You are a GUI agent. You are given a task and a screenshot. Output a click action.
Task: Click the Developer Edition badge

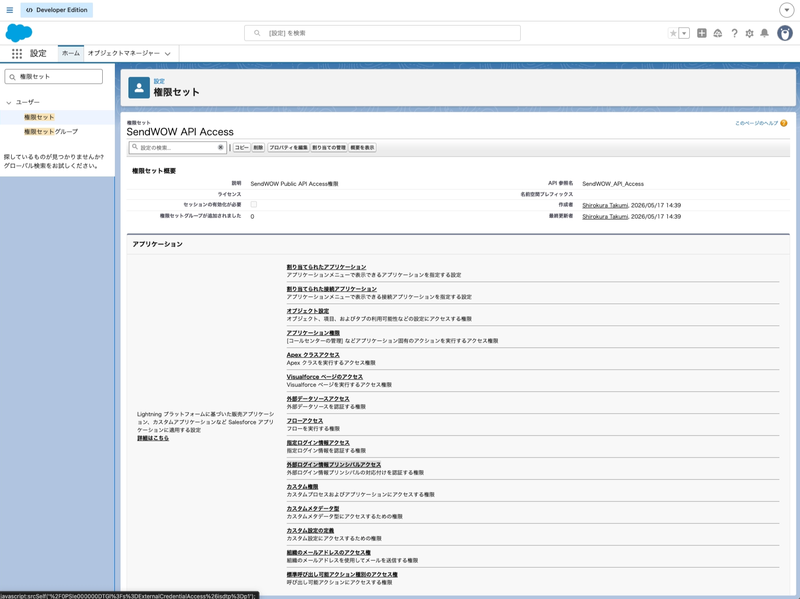point(57,10)
